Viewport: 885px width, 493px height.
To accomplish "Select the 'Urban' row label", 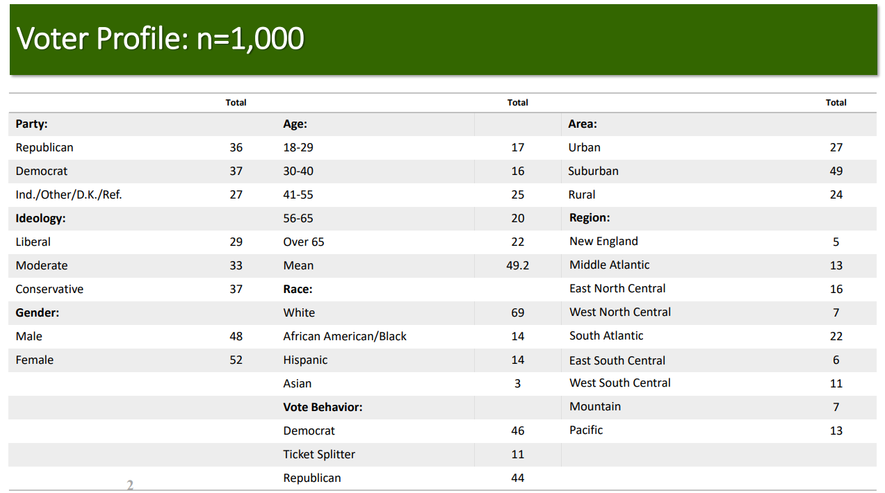I will [x=584, y=148].
